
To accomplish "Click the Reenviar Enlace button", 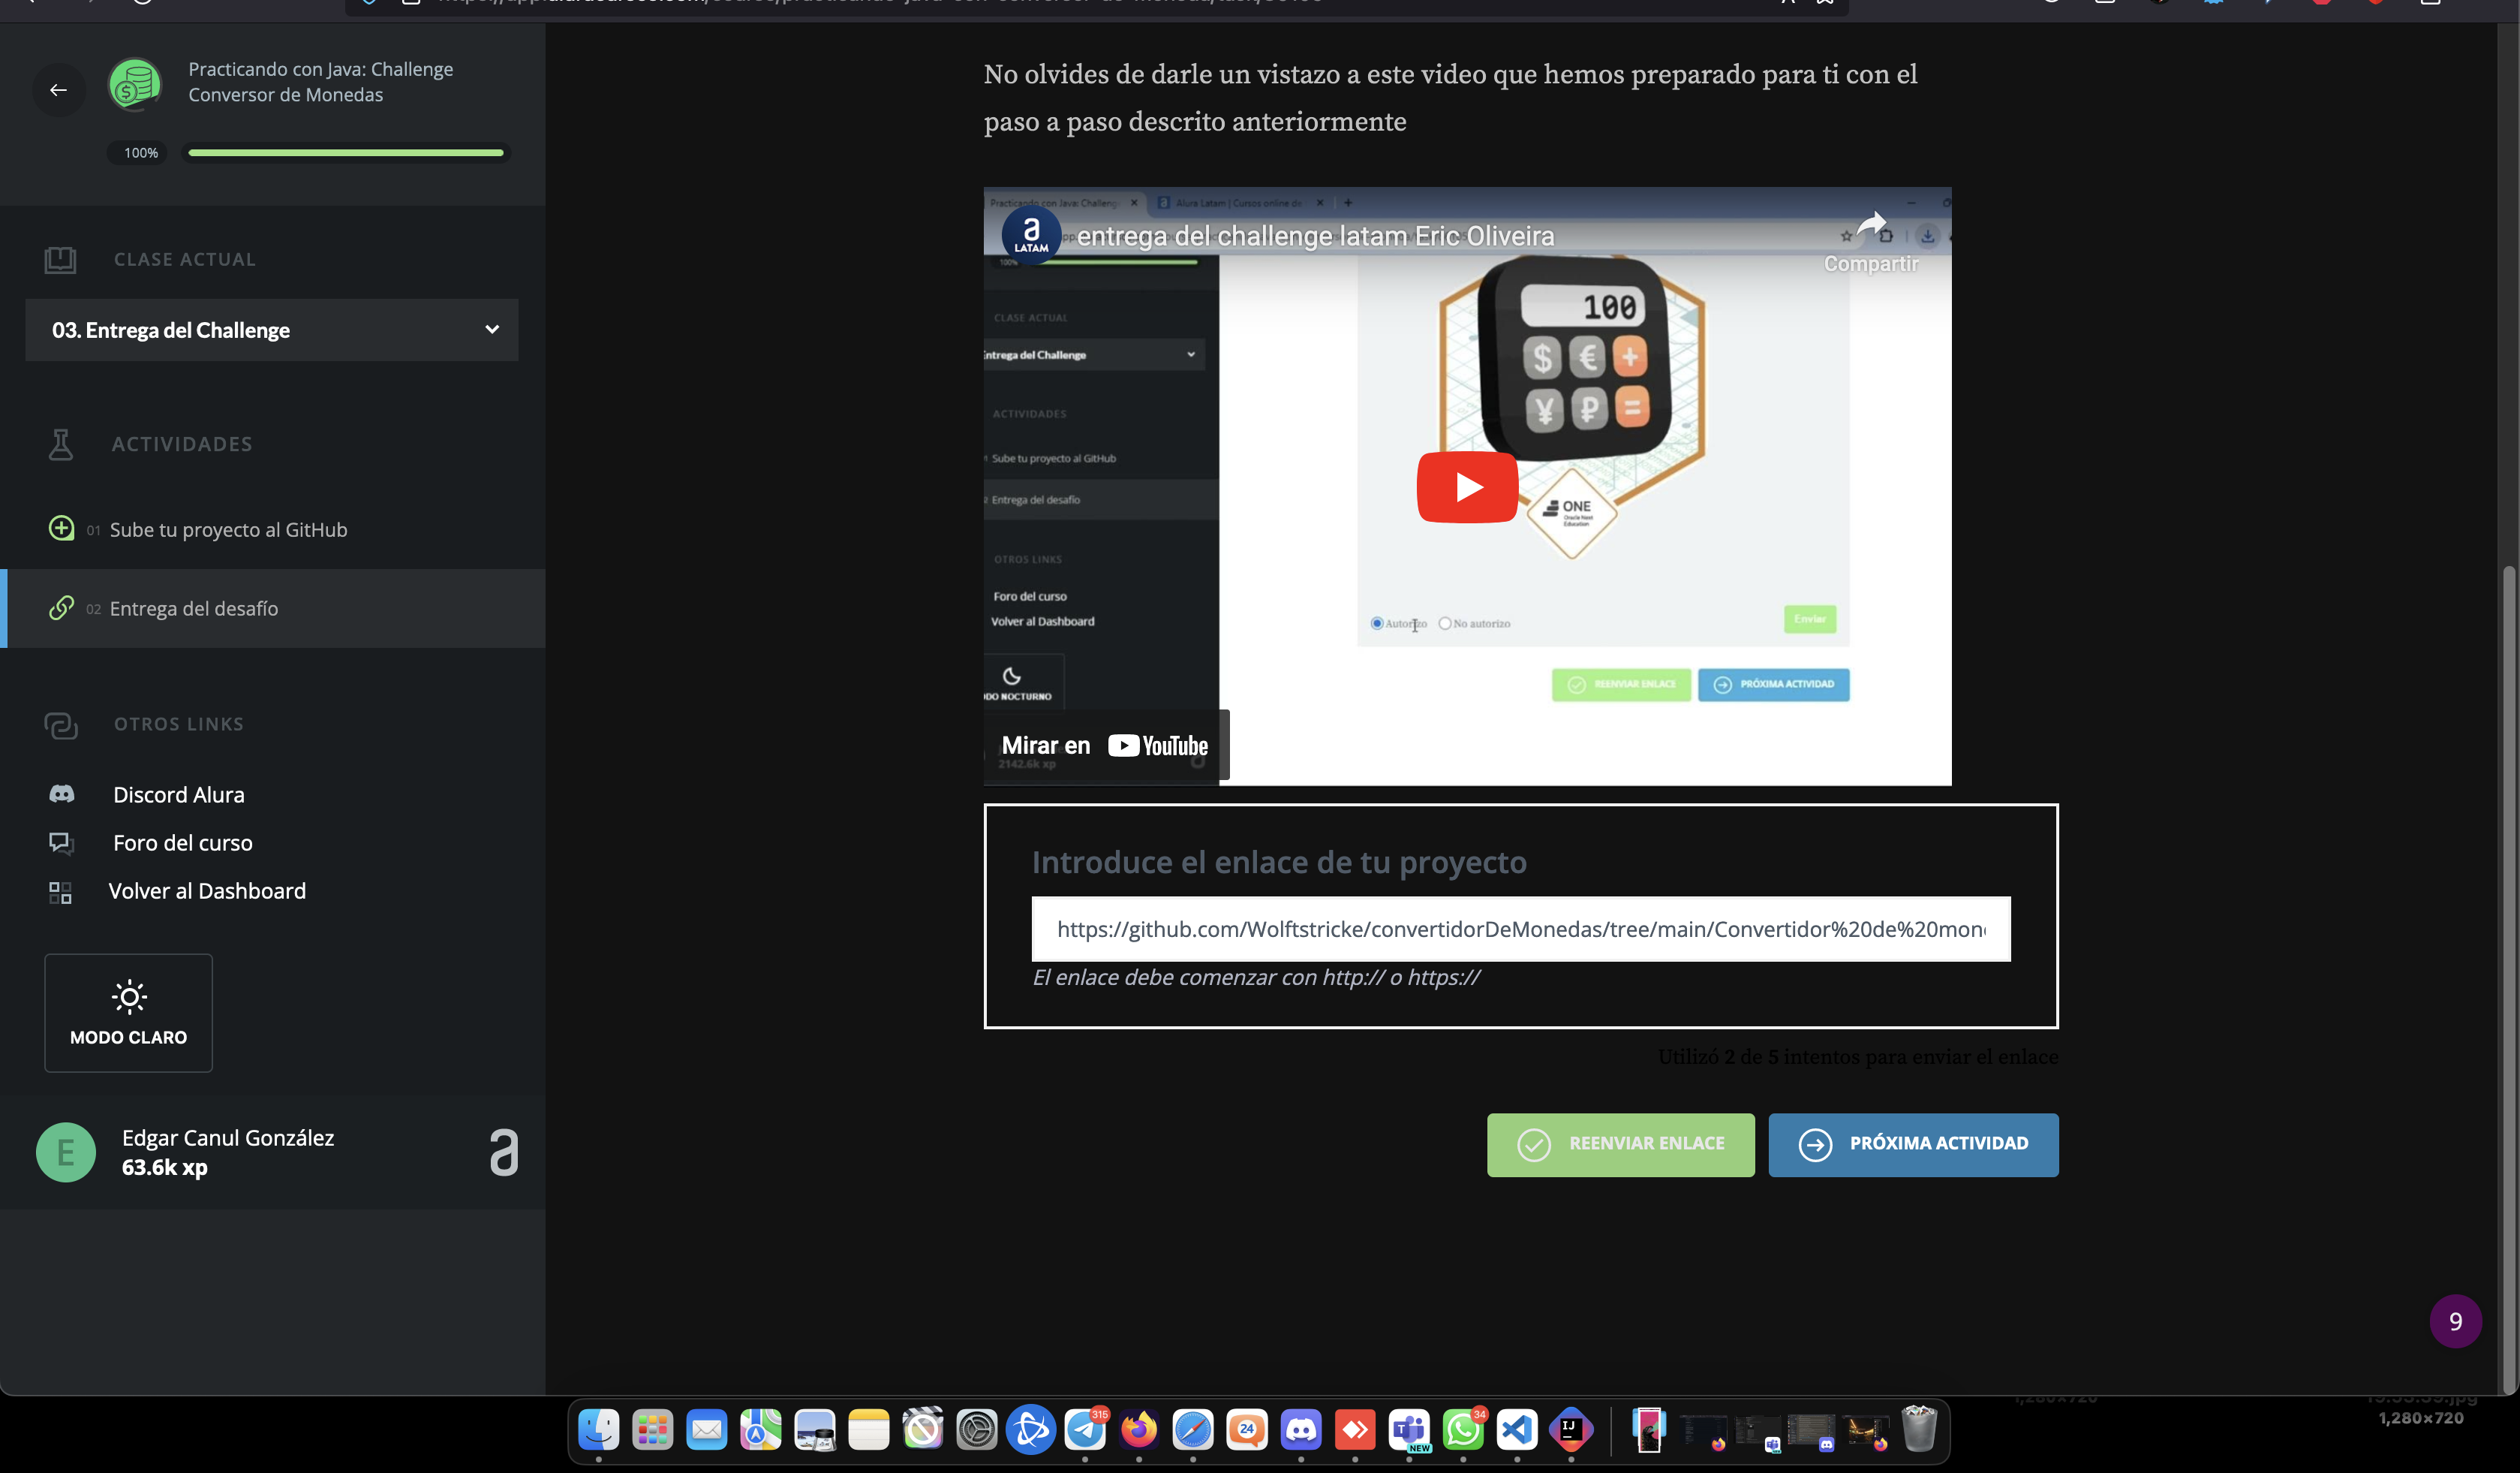I will pos(1620,1145).
